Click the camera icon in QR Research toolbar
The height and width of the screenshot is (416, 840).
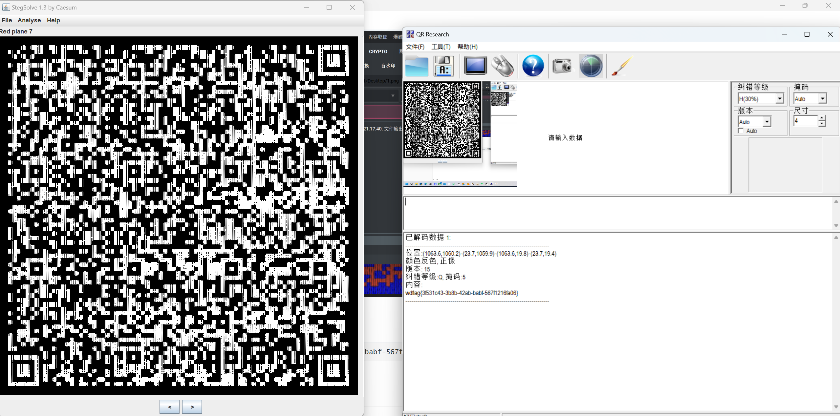[x=562, y=66]
